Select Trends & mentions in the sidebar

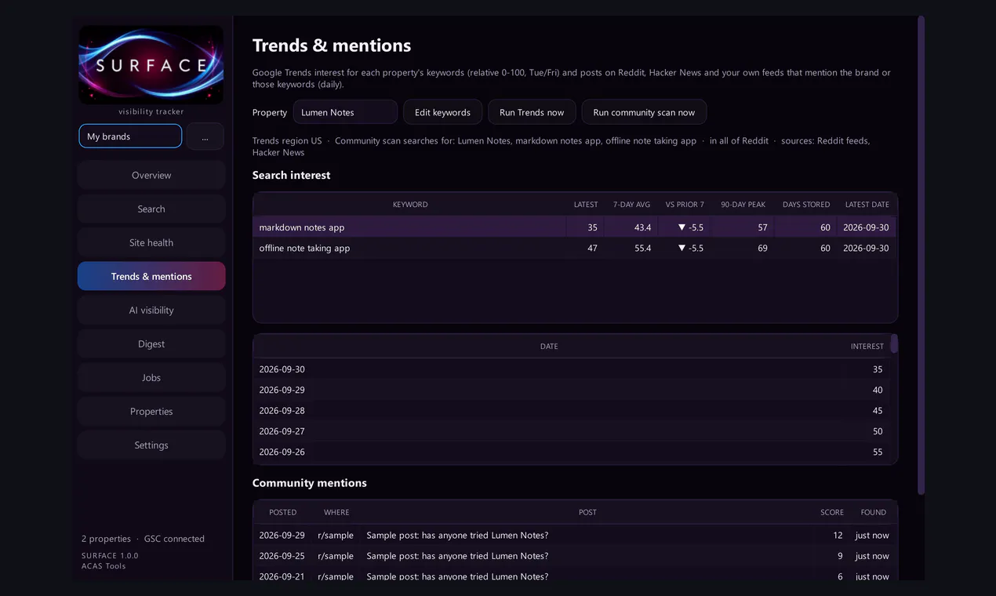pyautogui.click(x=151, y=276)
